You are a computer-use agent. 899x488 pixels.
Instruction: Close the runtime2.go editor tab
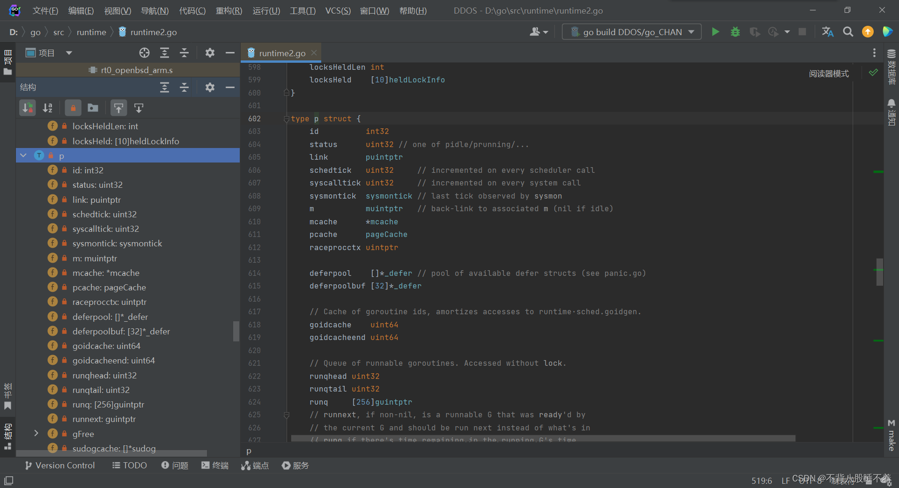click(314, 53)
